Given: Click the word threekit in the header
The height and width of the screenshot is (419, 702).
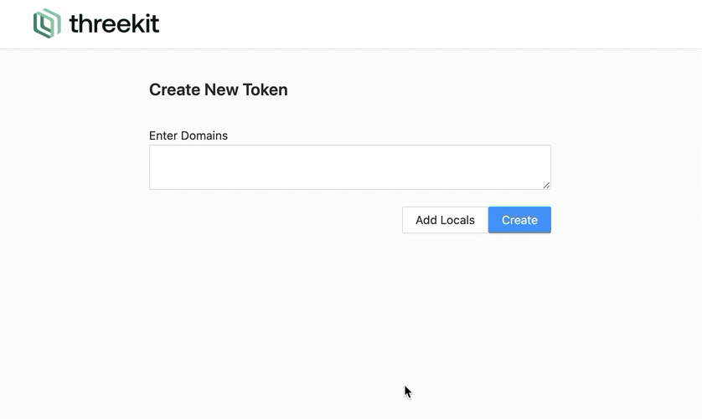Looking at the screenshot, I should [x=114, y=23].
